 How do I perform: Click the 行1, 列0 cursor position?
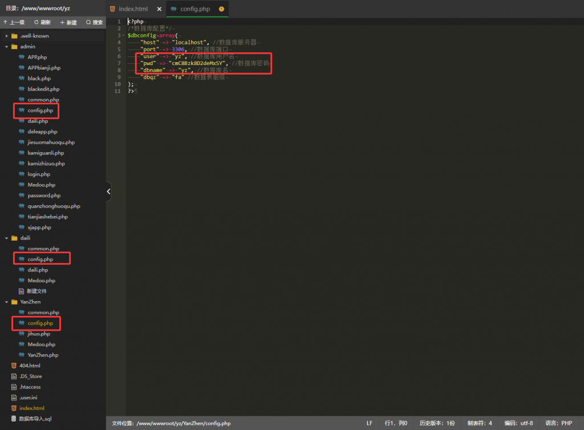click(x=396, y=423)
